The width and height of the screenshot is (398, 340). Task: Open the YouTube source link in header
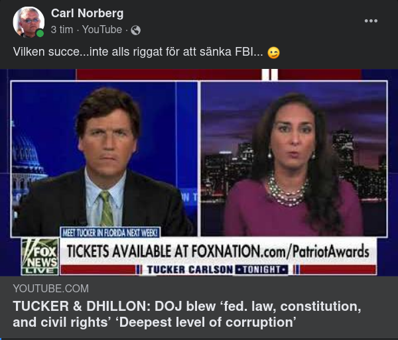(102, 30)
